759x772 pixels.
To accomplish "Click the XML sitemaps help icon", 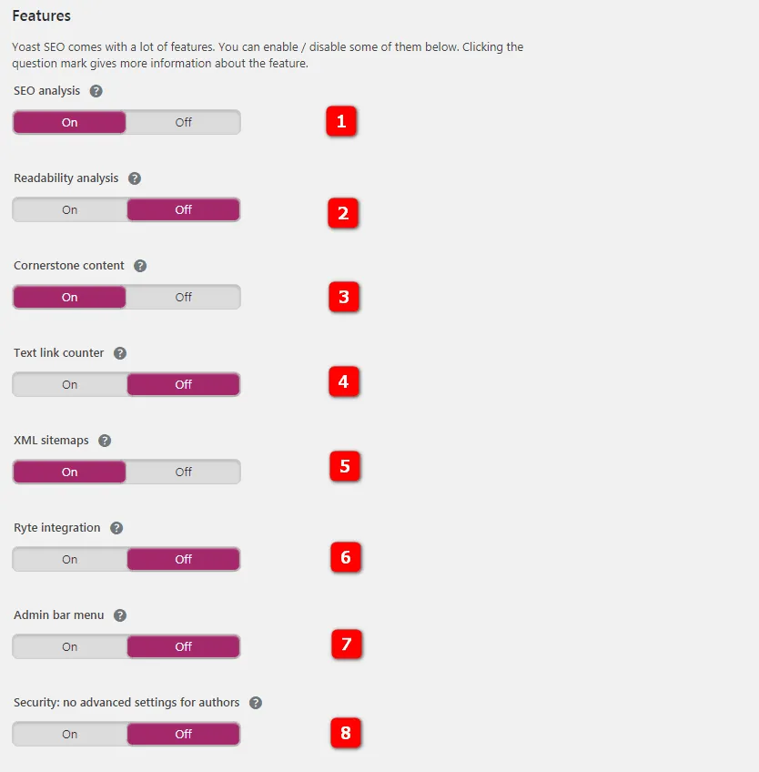I will coord(104,440).
